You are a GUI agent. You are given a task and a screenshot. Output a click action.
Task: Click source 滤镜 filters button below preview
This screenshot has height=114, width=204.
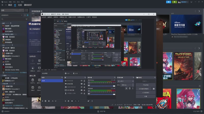point(75,73)
